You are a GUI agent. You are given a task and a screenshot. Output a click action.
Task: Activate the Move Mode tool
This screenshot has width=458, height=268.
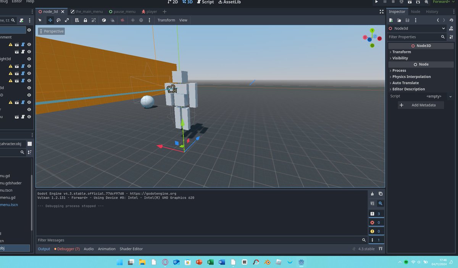(50, 20)
